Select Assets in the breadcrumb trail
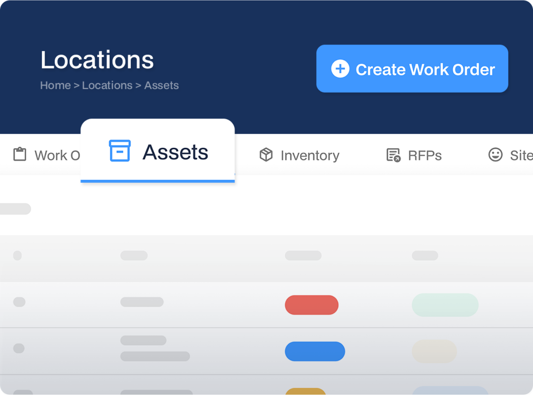 coord(161,85)
